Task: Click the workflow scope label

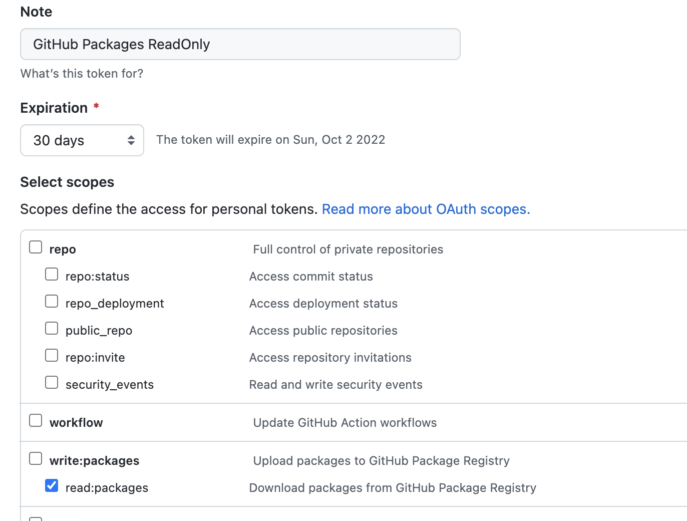Action: tap(76, 423)
